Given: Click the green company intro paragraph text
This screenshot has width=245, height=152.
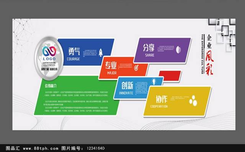Looking at the screenshot, I should pos(76,101).
